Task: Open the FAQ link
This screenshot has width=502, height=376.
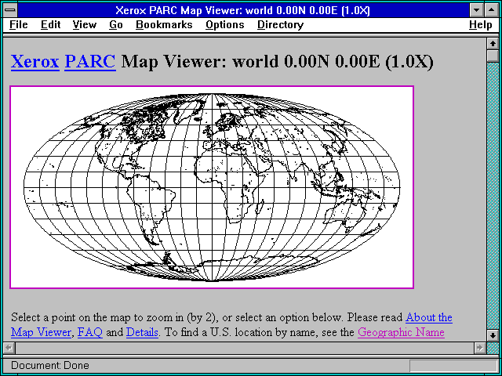Action: point(90,332)
